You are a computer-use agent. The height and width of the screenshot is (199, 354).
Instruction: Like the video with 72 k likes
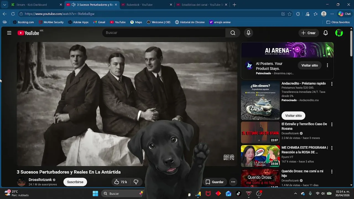(x=120, y=182)
